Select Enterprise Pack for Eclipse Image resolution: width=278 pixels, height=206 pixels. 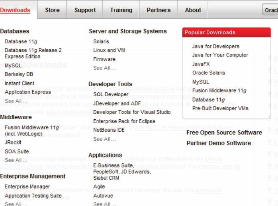click(x=124, y=121)
